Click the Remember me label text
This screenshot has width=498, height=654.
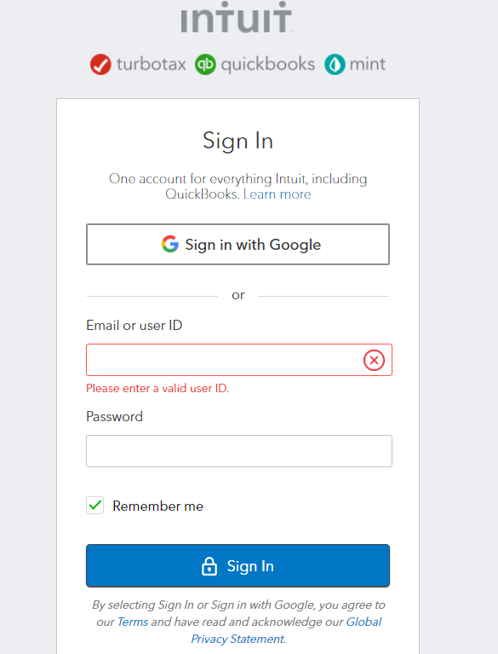tap(157, 506)
